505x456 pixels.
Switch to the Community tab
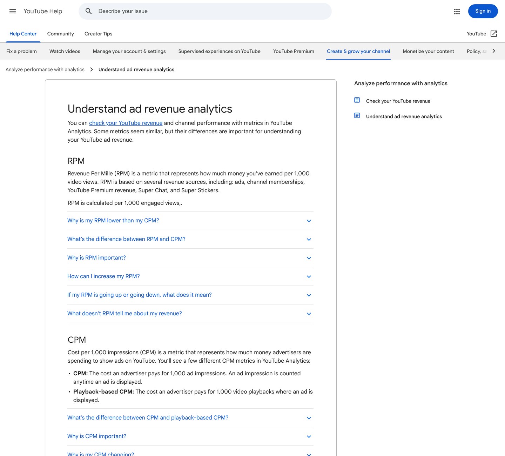pyautogui.click(x=61, y=34)
